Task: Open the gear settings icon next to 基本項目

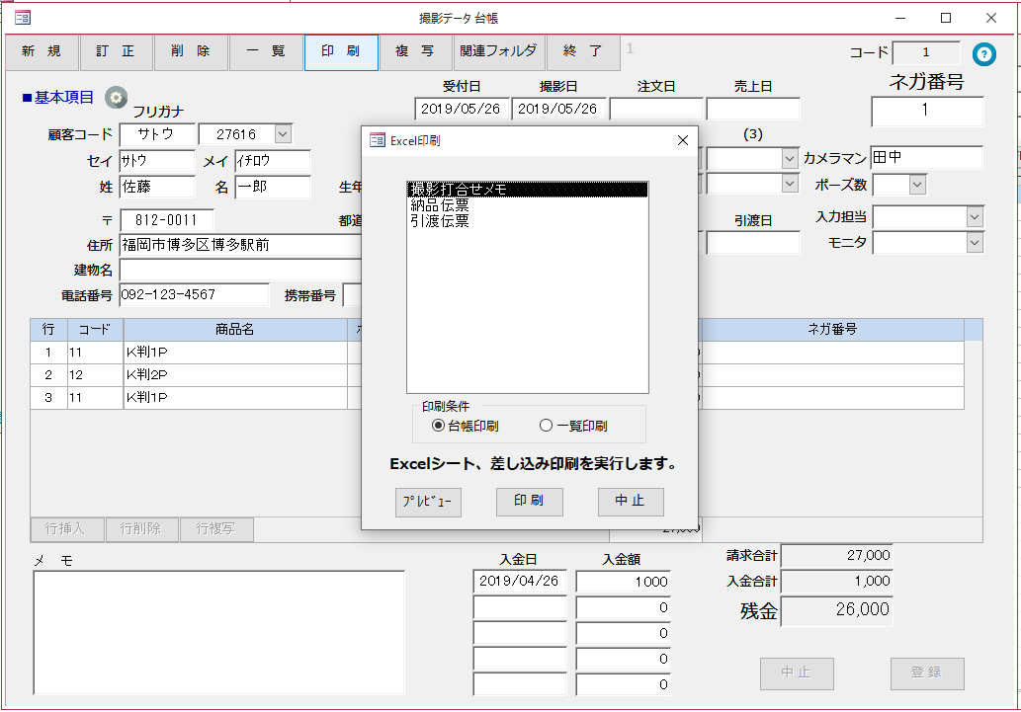Action: click(x=115, y=96)
